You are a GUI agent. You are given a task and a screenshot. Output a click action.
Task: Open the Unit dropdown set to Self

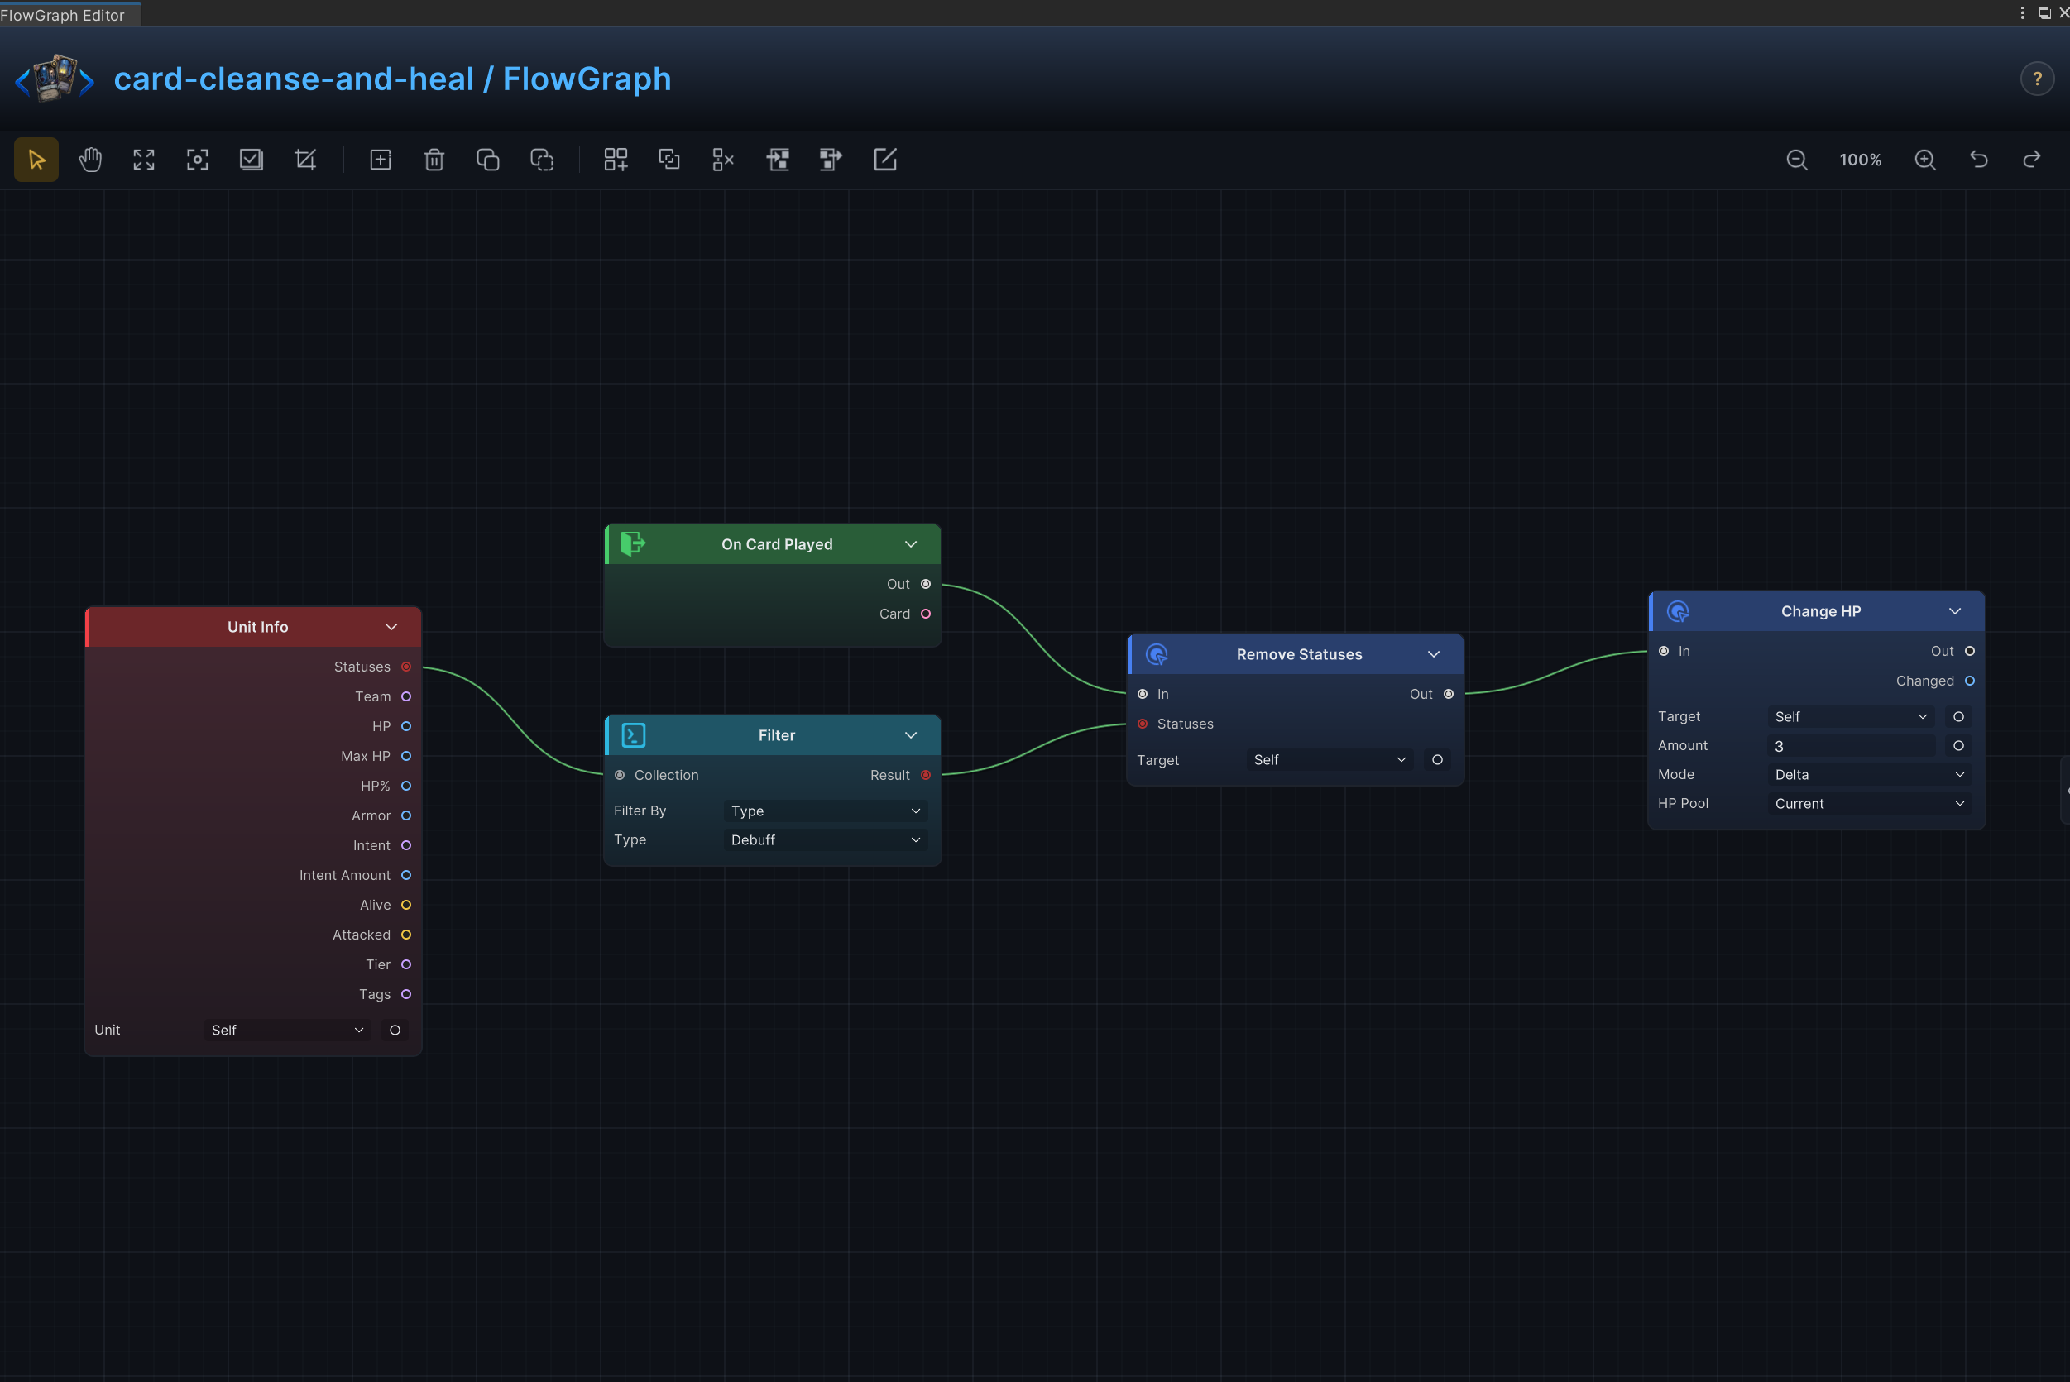point(287,1030)
